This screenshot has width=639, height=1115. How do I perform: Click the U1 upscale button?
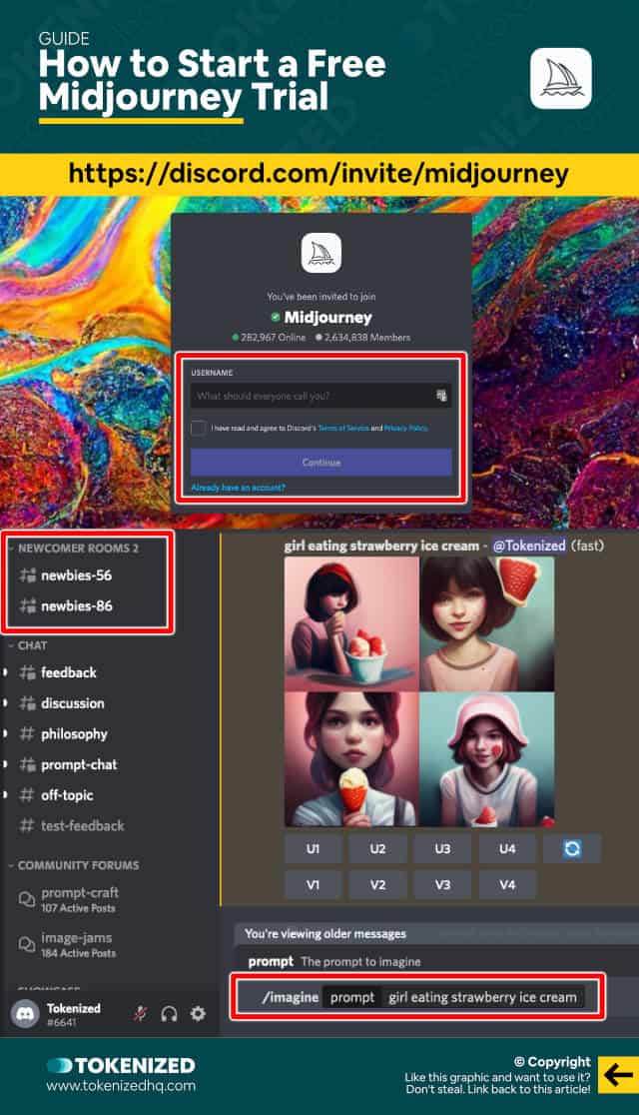click(314, 848)
